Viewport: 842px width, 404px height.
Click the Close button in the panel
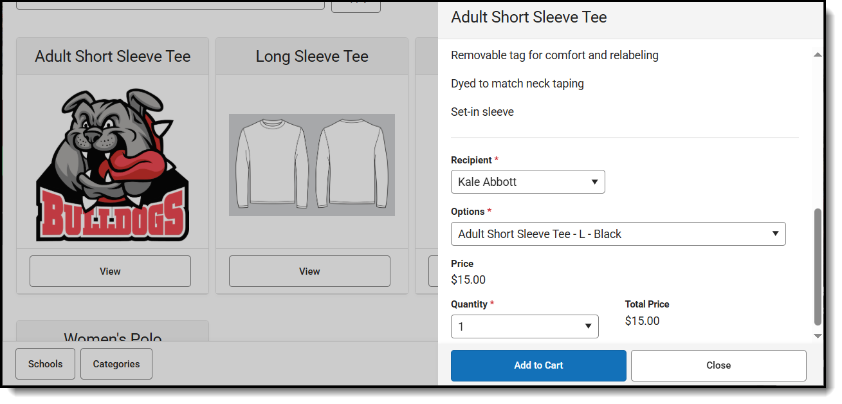tap(718, 365)
